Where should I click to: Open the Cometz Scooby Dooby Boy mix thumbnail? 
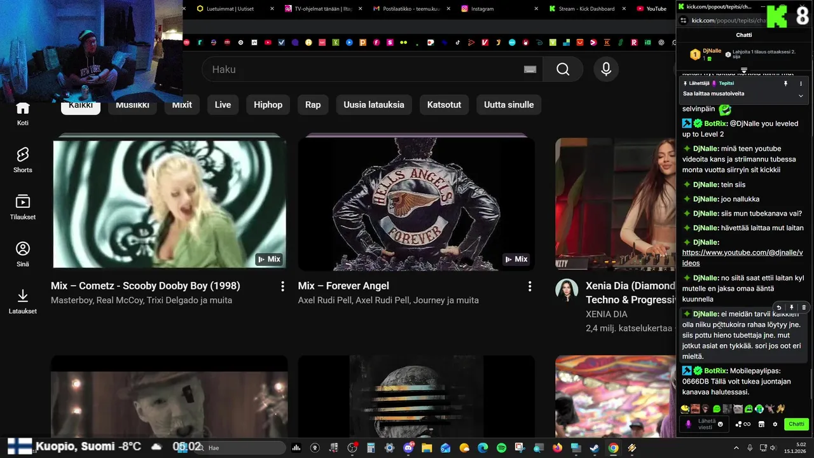(x=169, y=204)
